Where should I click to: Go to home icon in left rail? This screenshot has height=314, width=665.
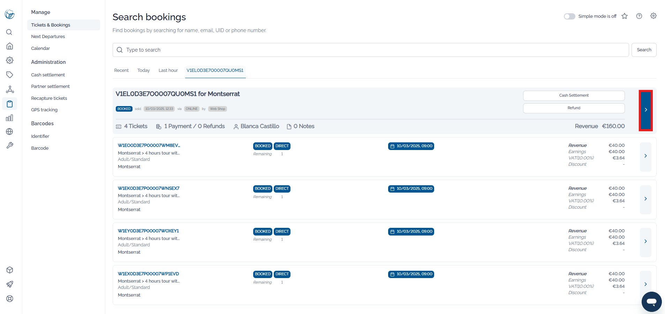[10, 46]
